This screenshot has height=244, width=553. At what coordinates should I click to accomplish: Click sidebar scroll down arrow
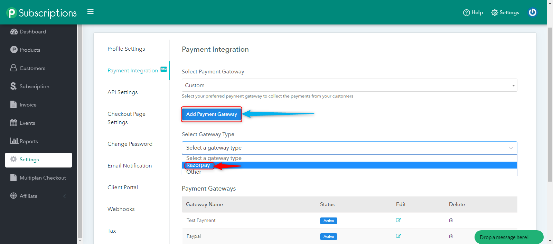[x=80, y=241]
